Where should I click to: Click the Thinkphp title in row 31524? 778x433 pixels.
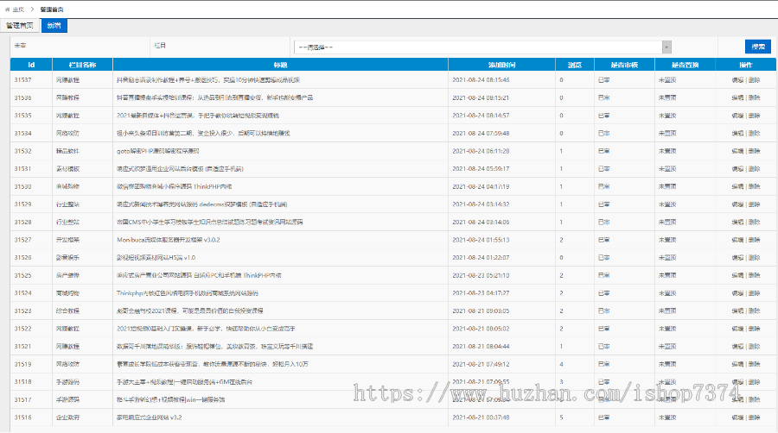187,293
